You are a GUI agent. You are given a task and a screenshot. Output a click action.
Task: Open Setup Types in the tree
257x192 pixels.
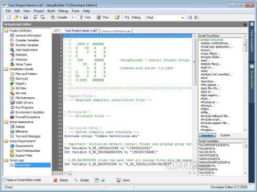click(24, 64)
